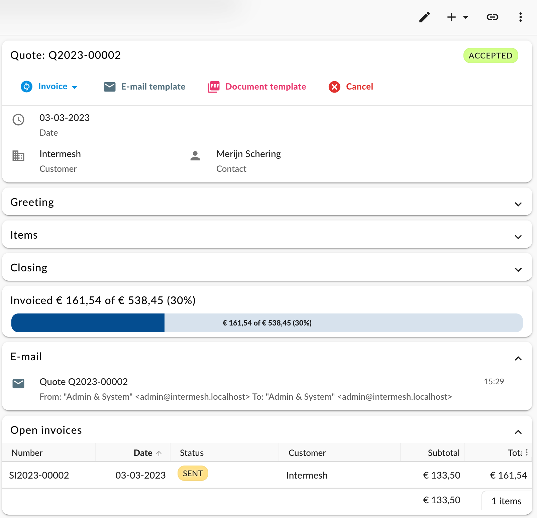Click the envelope icon of the e-mail entry
This screenshot has height=518, width=537.
point(18,384)
